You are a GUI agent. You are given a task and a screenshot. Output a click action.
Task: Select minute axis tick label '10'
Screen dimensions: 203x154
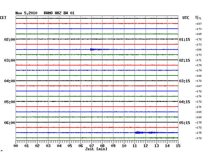tap(124, 146)
